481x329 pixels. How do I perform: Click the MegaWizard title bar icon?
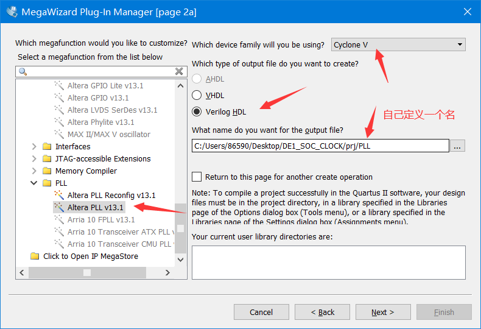point(12,12)
